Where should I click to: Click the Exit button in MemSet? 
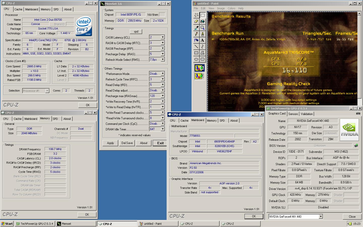click(x=161, y=143)
